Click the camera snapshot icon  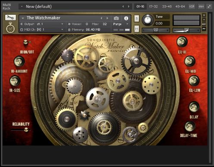116,18
